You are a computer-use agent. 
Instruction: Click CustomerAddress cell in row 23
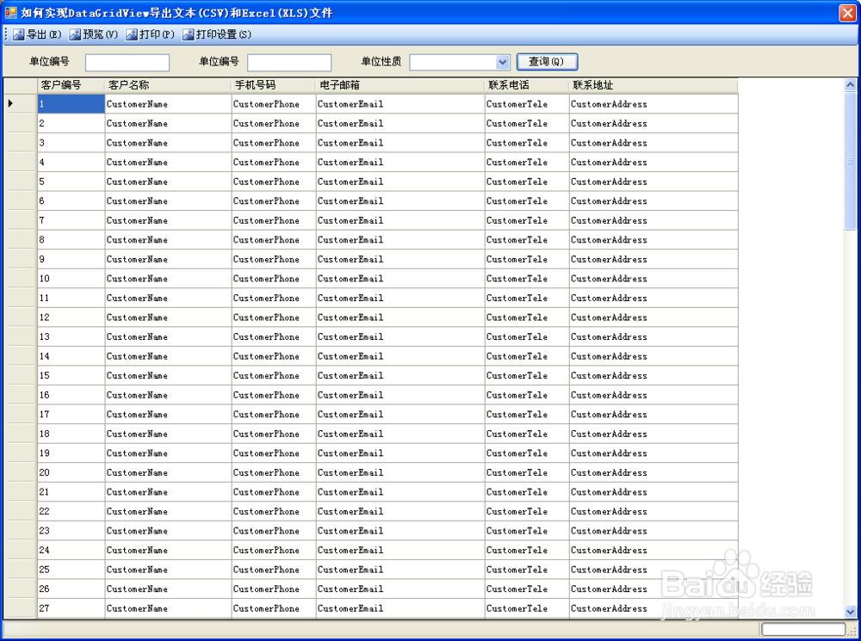click(x=653, y=531)
